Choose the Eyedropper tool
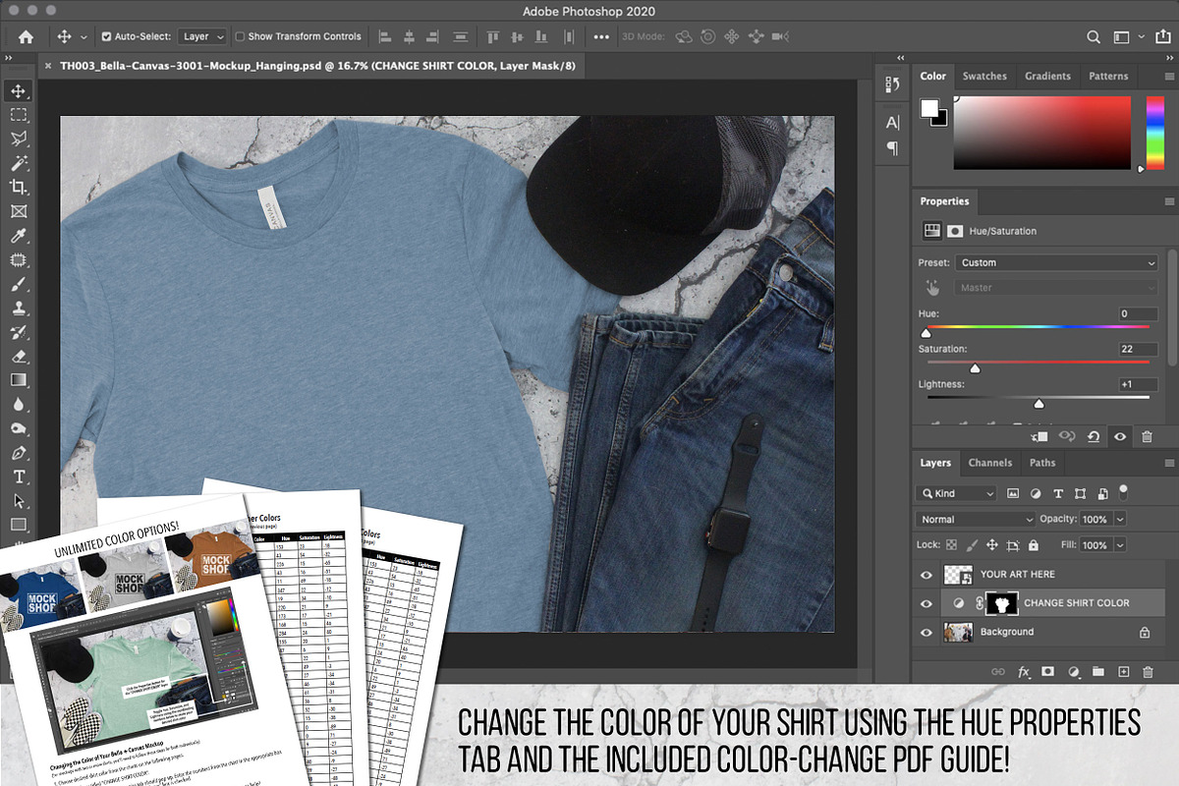1179x786 pixels. (x=19, y=236)
